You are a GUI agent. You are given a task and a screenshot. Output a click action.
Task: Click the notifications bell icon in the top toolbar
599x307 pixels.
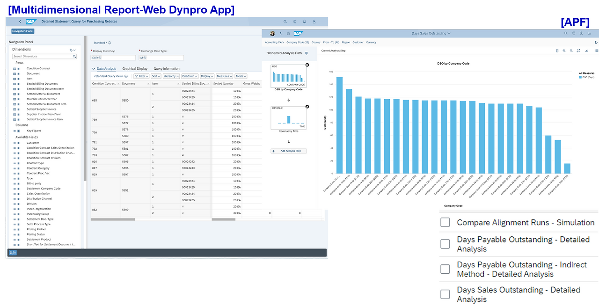point(304,22)
